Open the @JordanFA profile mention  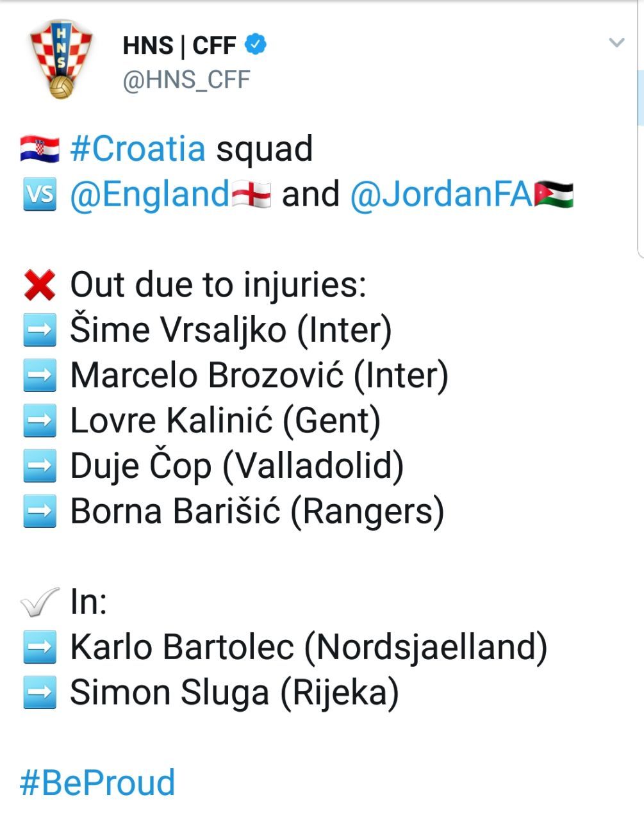(x=442, y=194)
